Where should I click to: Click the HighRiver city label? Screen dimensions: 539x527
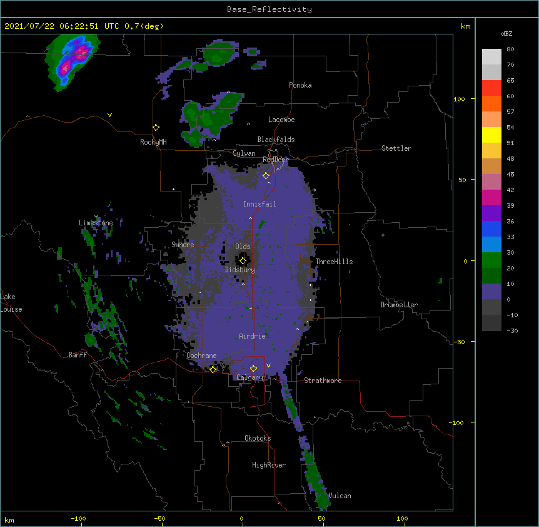point(269,465)
